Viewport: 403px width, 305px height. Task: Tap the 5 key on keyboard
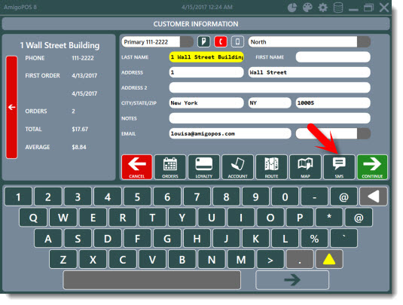[x=137, y=197]
